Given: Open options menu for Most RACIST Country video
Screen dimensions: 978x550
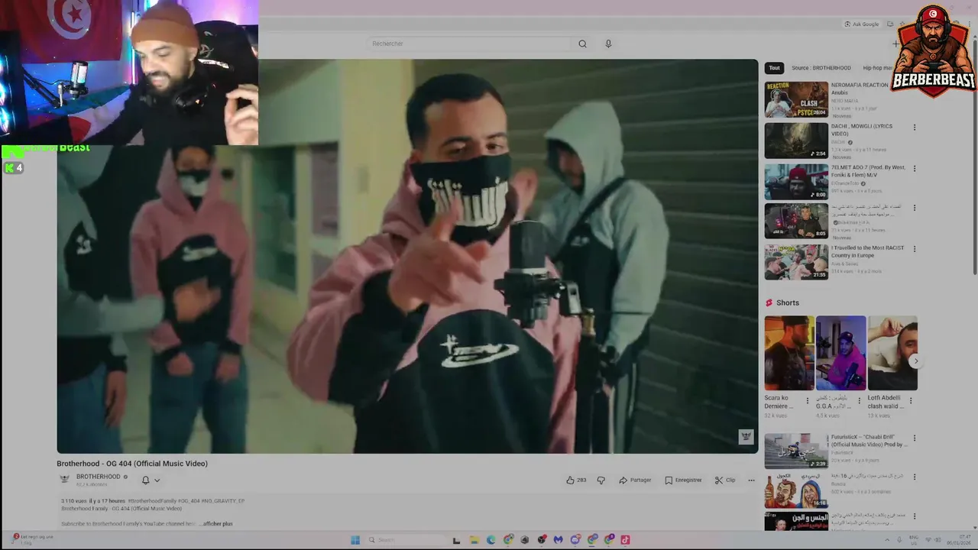Looking at the screenshot, I should pos(915,249).
